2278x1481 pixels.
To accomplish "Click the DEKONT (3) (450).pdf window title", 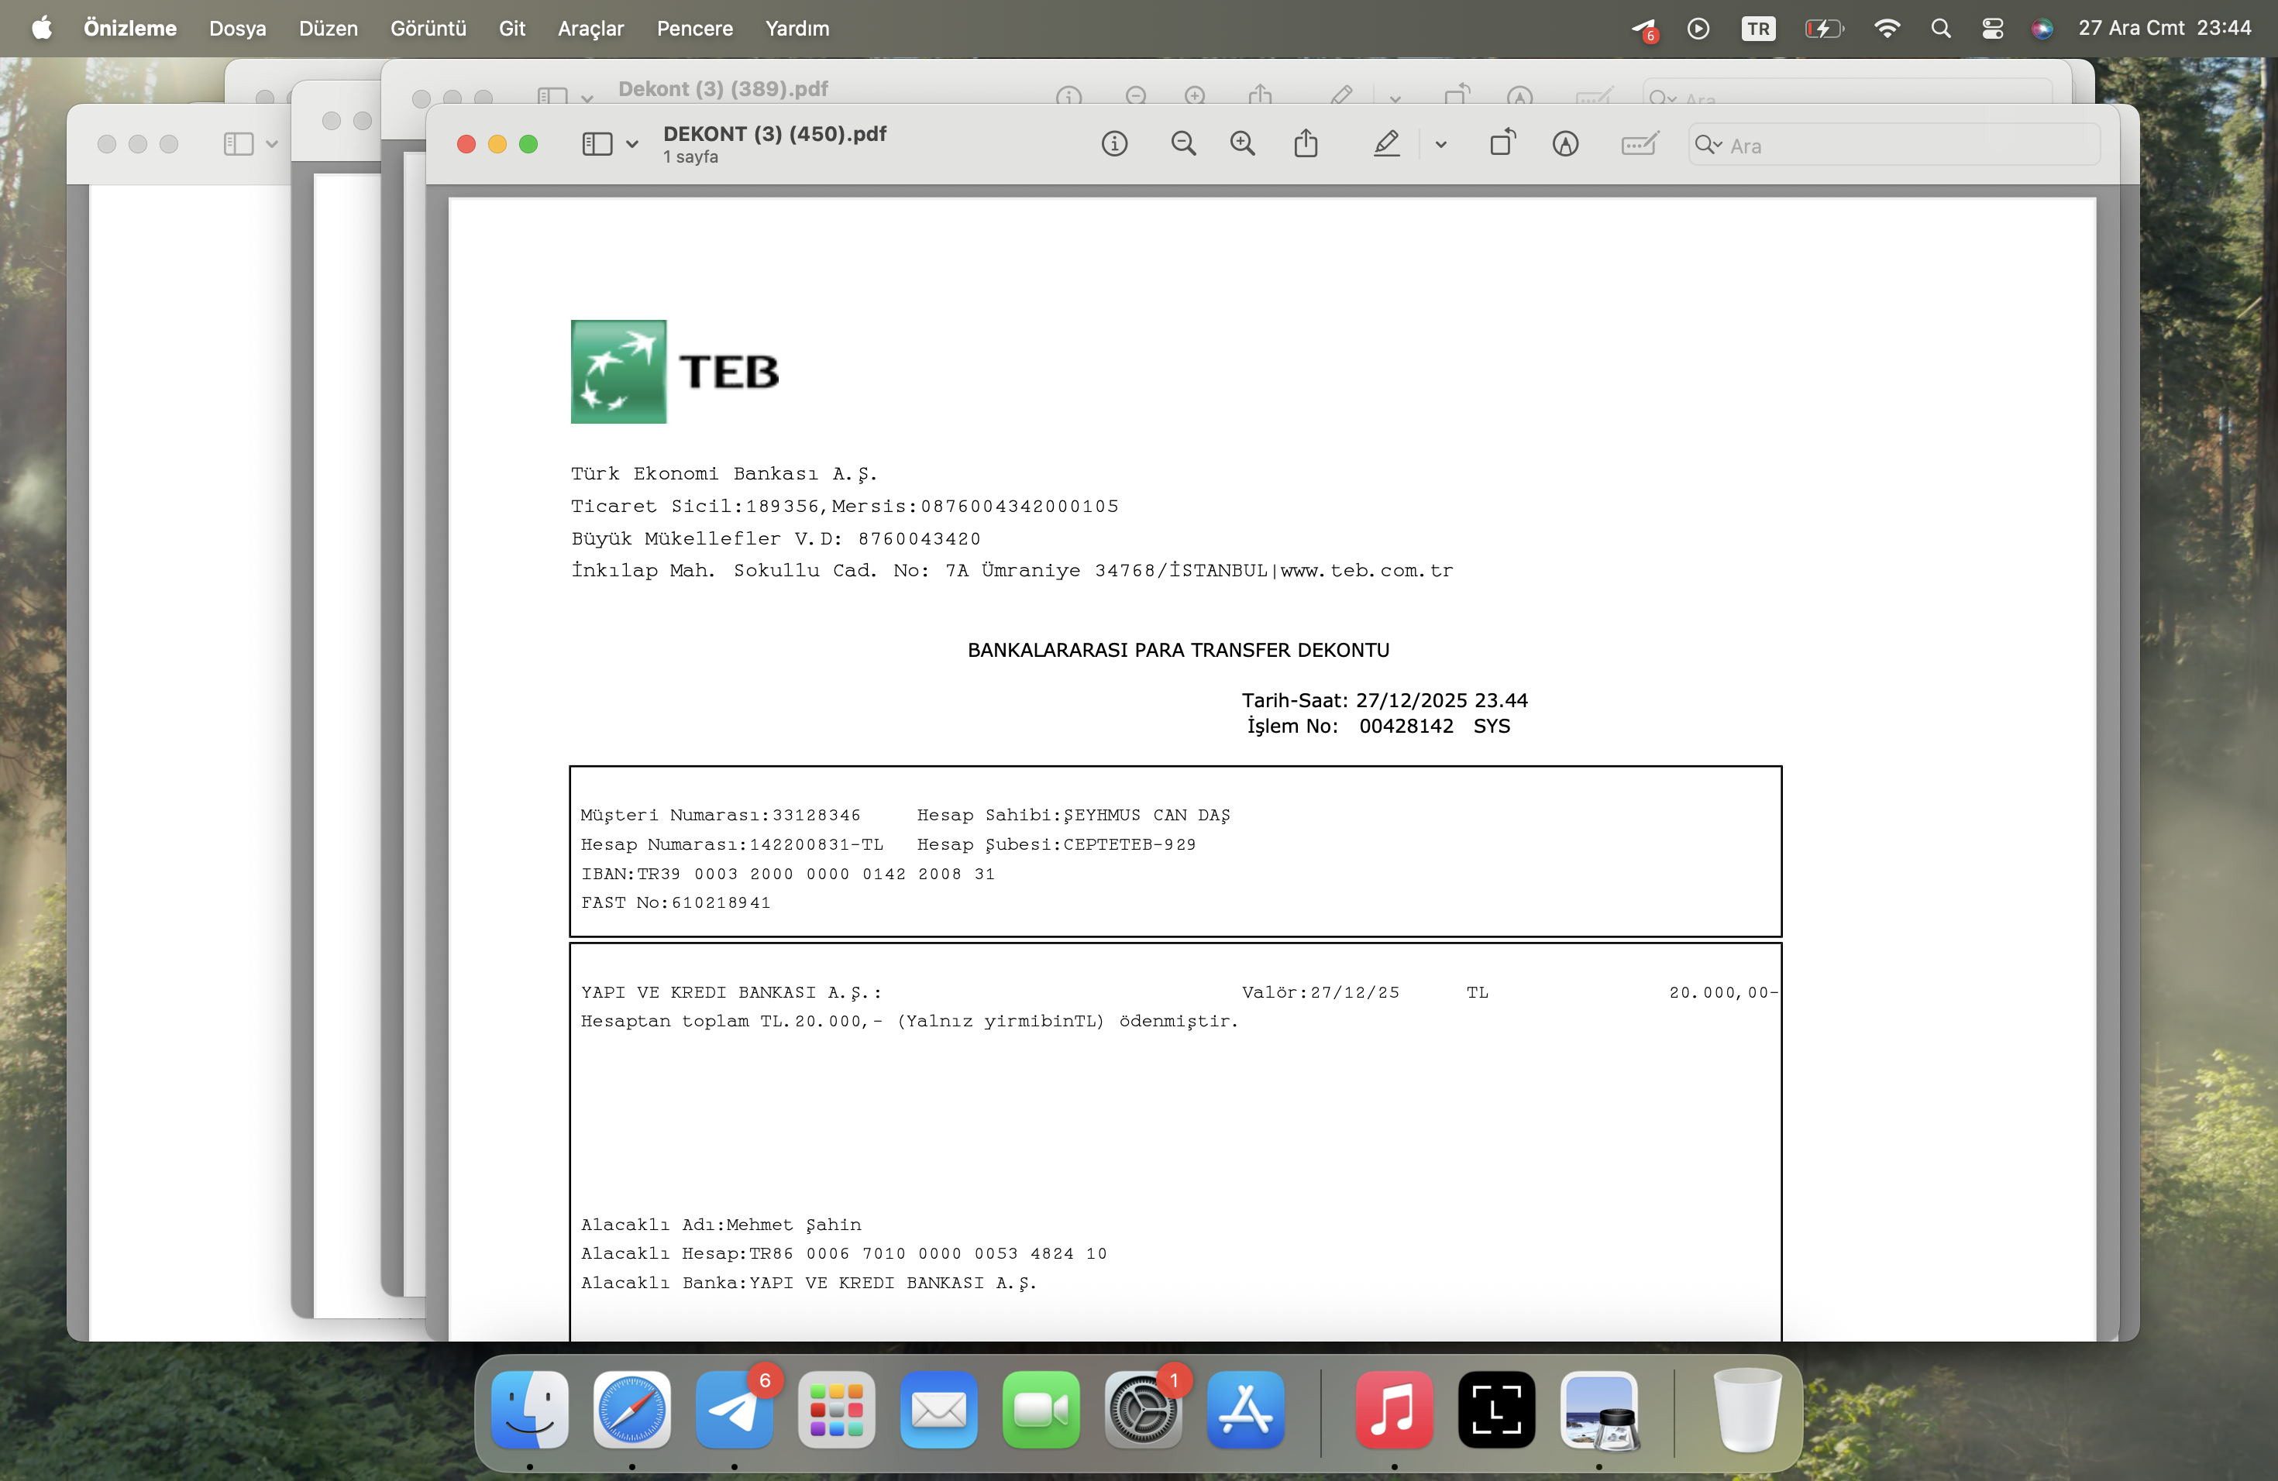I will [774, 134].
